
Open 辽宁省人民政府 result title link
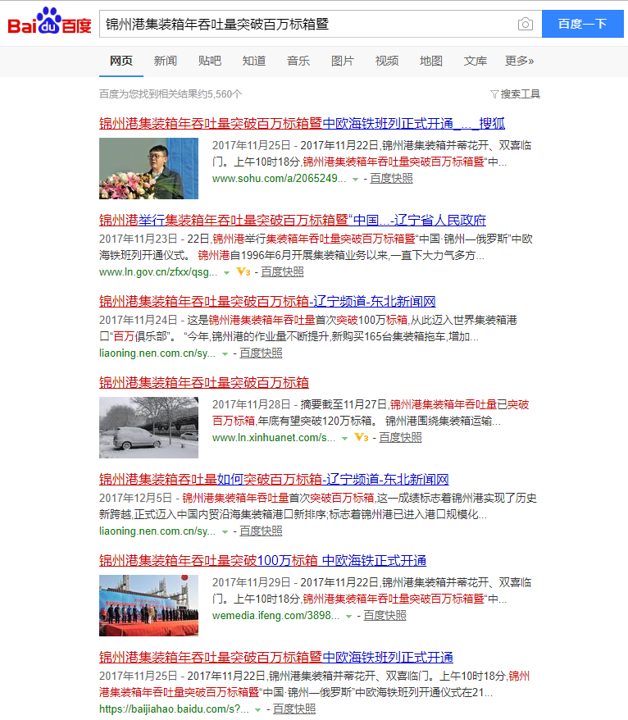pyautogui.click(x=293, y=221)
